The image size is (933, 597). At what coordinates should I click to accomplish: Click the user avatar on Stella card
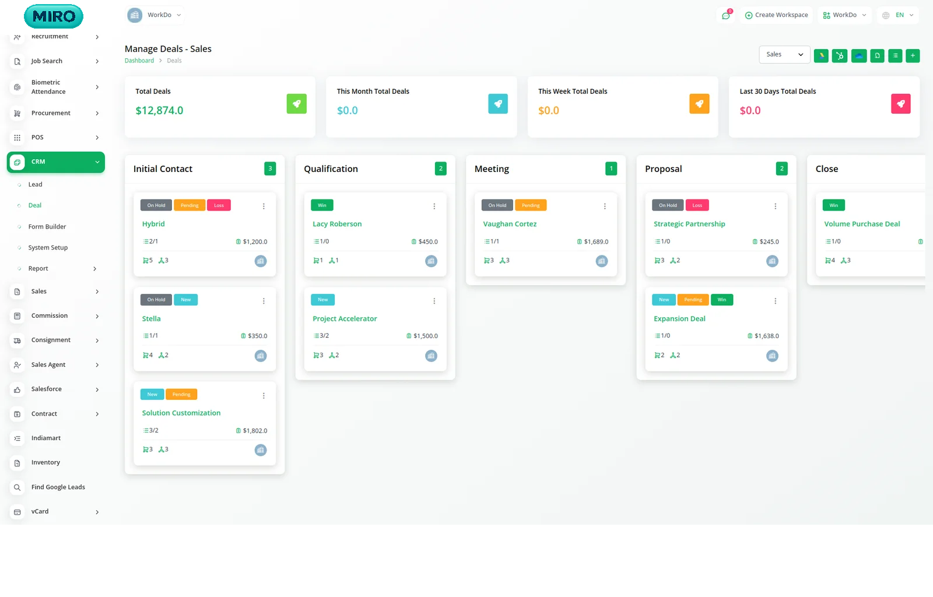pos(261,356)
